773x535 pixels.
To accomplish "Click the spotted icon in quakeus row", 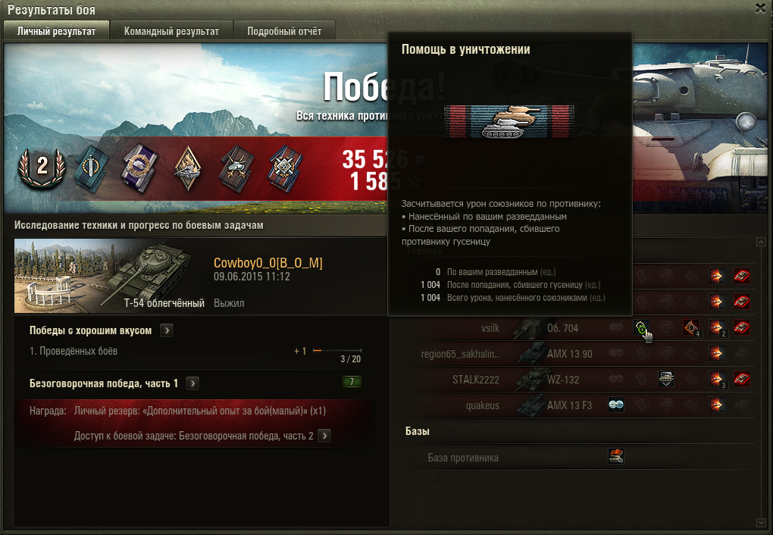I will click(x=616, y=405).
